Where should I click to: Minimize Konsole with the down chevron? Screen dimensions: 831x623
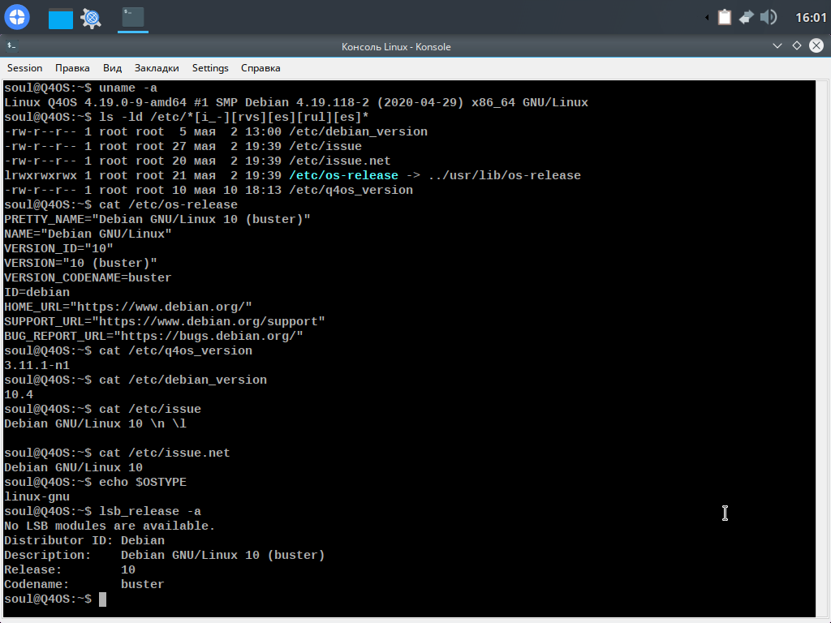(777, 46)
